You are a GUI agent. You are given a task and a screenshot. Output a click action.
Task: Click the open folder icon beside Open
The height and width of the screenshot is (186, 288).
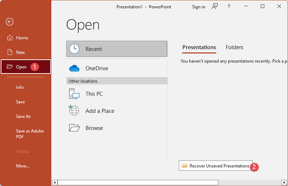pos(10,67)
